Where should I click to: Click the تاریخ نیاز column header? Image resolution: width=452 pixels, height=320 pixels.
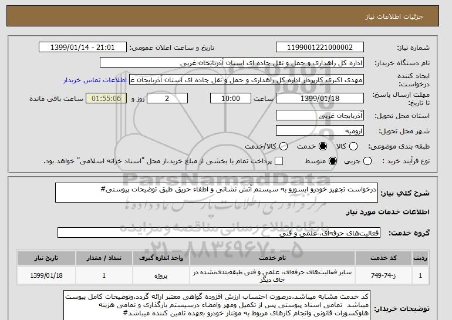point(46,258)
